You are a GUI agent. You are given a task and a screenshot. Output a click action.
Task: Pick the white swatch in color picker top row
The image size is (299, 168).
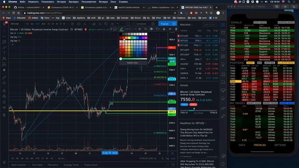146,34
